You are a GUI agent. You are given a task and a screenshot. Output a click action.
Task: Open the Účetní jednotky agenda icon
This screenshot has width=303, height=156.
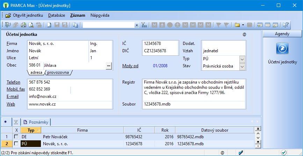[x=282, y=48]
